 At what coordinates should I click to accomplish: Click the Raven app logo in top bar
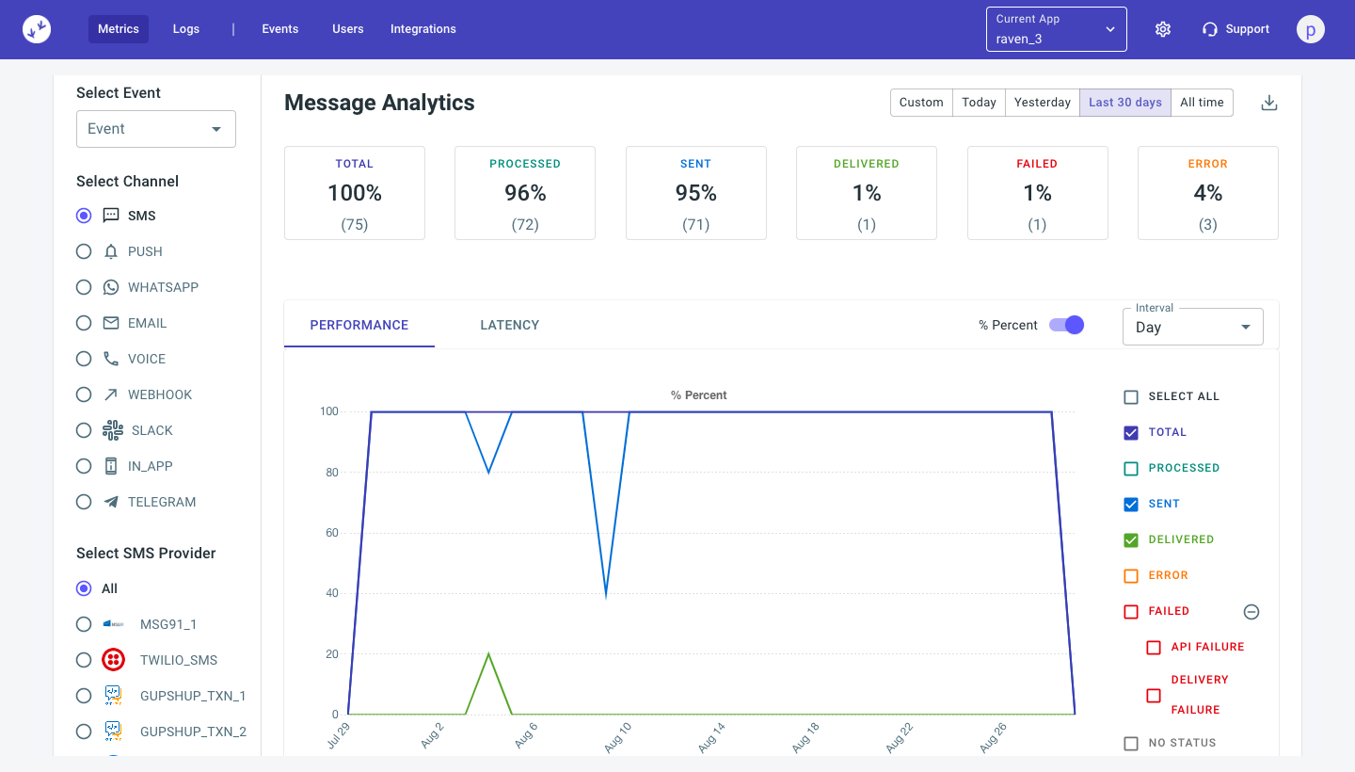point(37,28)
